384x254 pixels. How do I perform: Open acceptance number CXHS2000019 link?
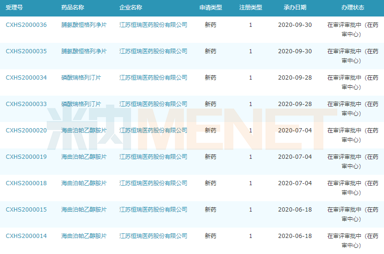coord(26,157)
